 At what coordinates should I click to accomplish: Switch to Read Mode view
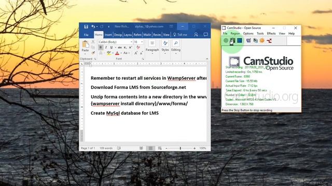click(x=141, y=148)
